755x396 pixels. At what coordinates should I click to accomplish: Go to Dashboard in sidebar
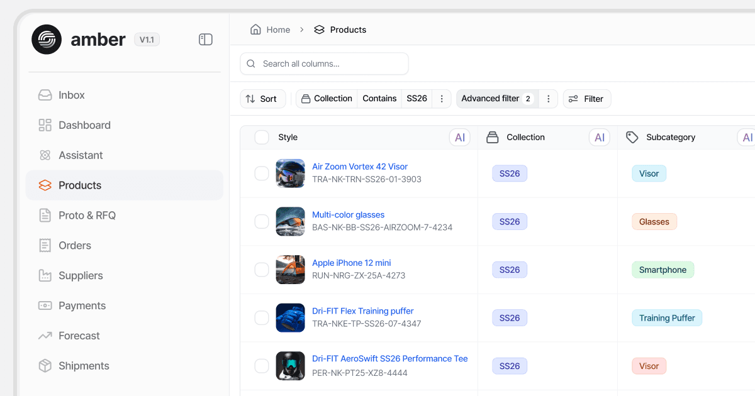click(125, 125)
